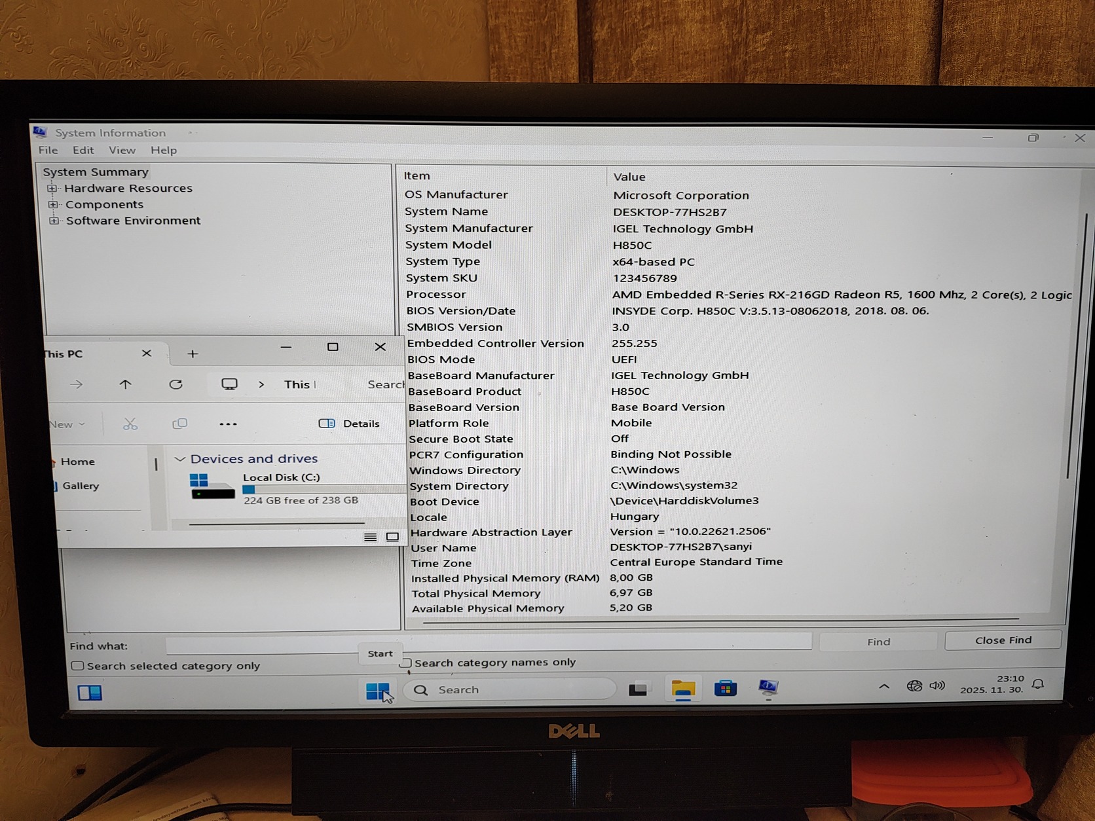Click the File Explorer up arrow
The image size is (1095, 821).
click(x=125, y=384)
